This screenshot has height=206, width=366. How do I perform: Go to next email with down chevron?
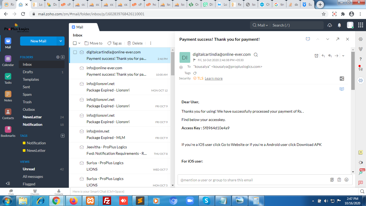point(328,39)
